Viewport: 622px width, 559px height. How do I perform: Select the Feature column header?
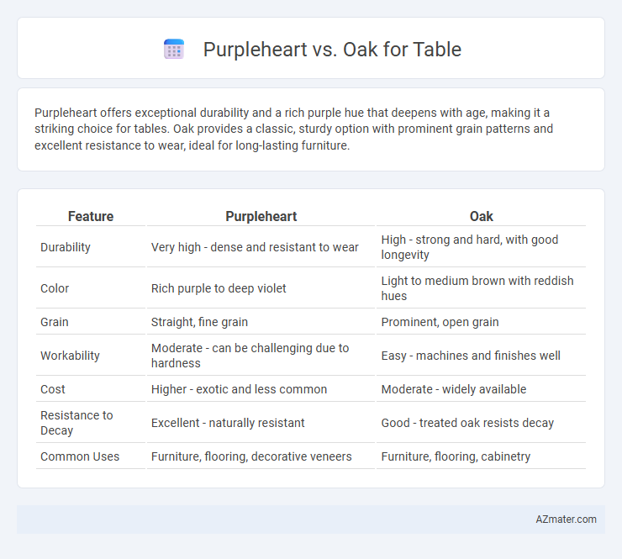click(x=91, y=216)
